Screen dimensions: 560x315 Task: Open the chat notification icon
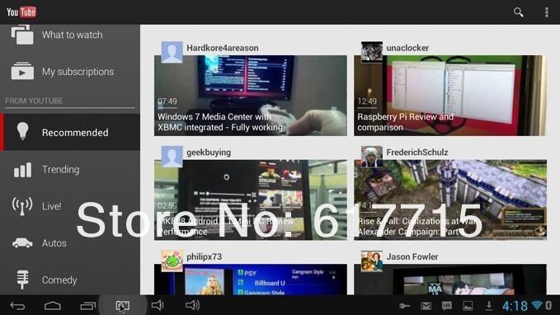446,306
